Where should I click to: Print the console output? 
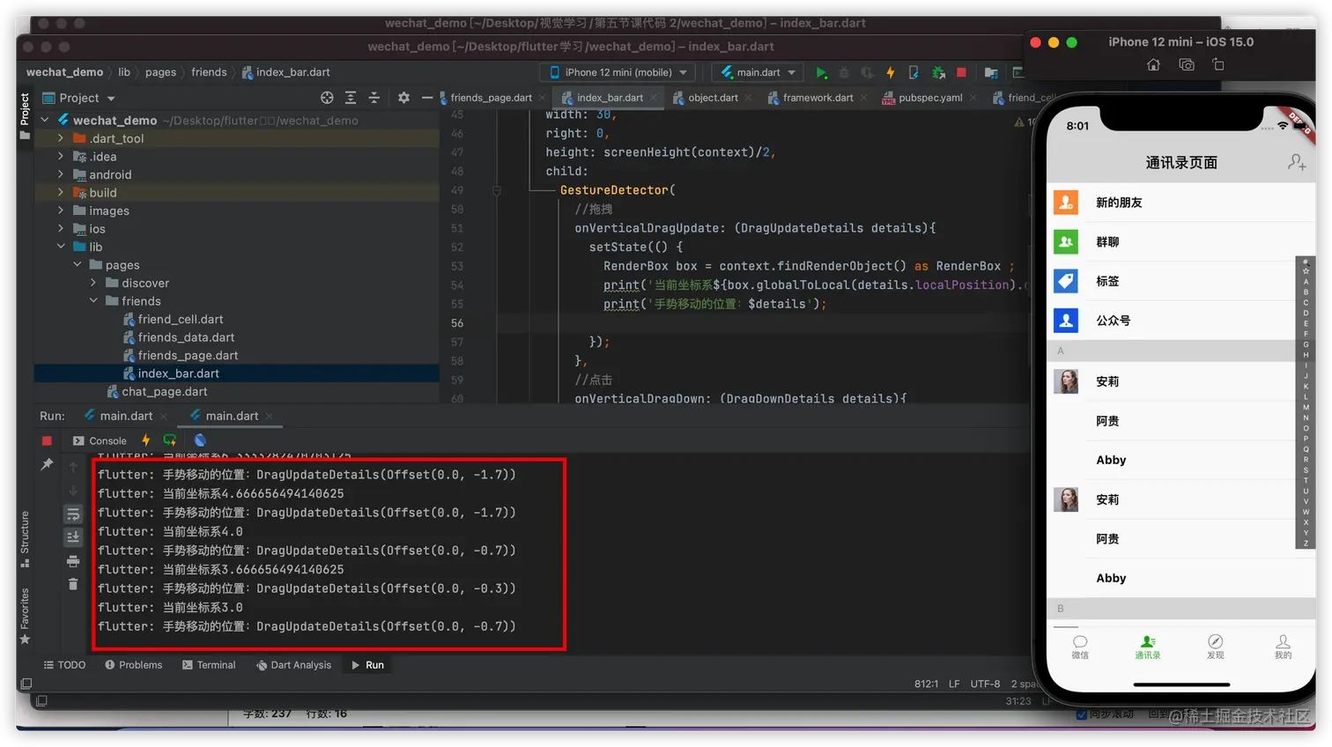(x=73, y=561)
